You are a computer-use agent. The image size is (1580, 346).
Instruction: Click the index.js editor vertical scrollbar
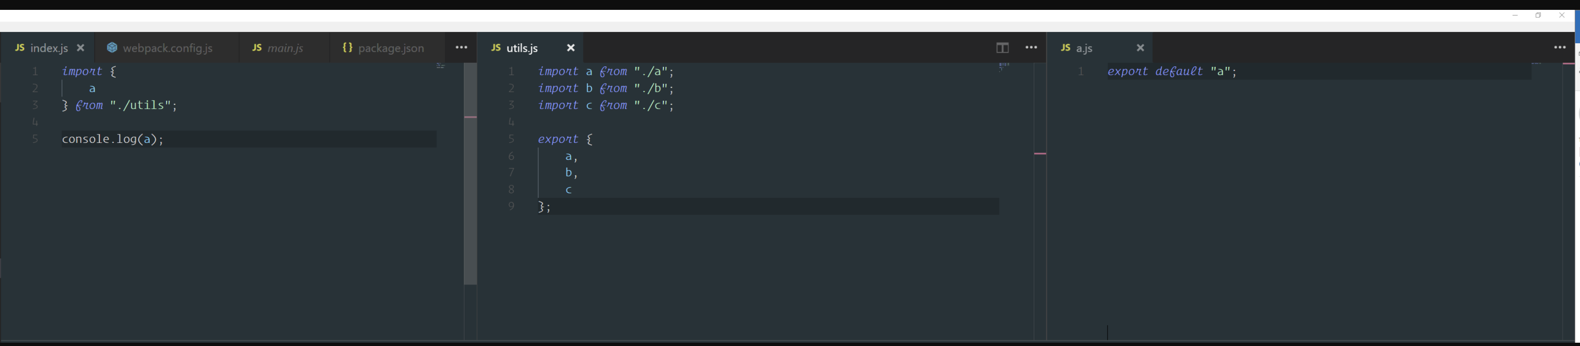(x=471, y=174)
